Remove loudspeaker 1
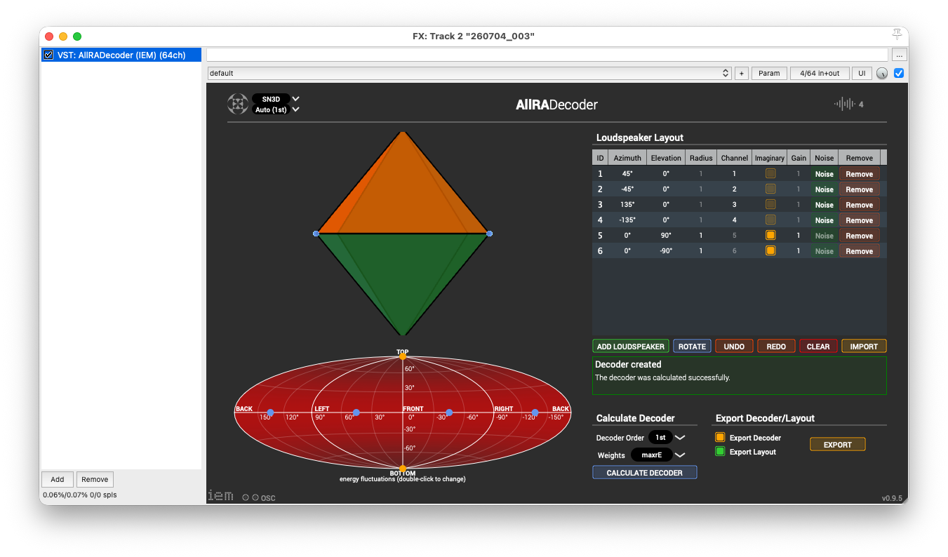 tap(860, 174)
